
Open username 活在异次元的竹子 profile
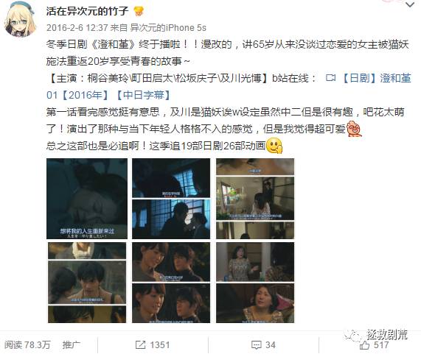point(88,11)
